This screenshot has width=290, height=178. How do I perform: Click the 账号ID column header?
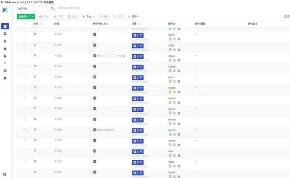pos(172,24)
